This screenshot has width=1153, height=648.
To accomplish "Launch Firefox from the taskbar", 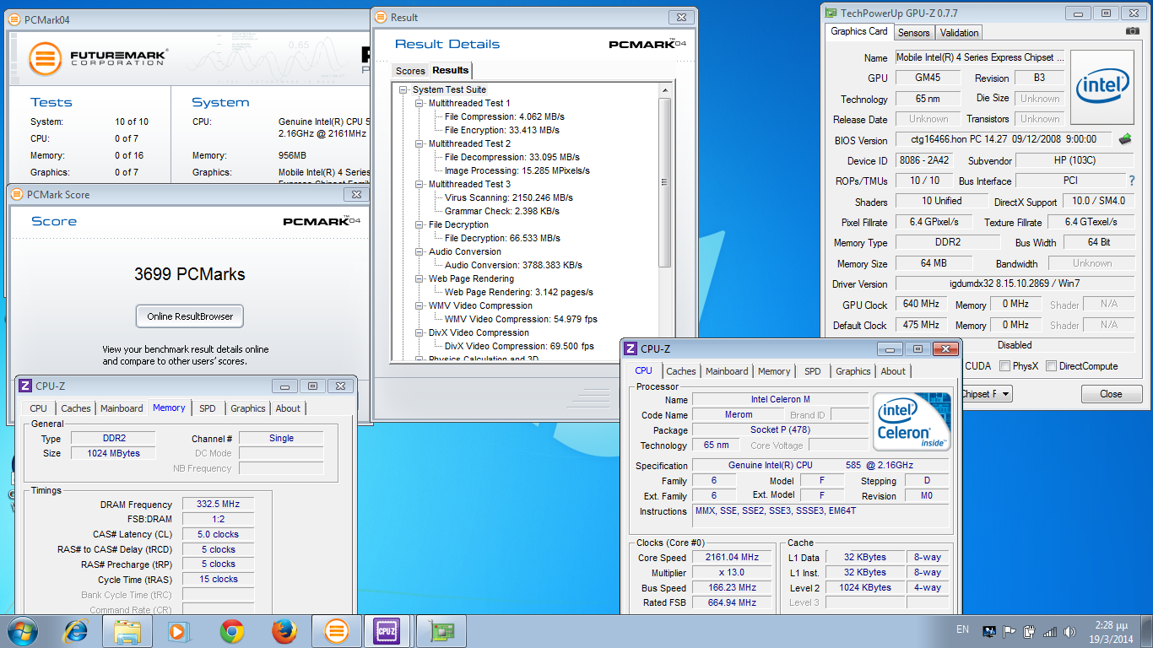I will pos(284,631).
